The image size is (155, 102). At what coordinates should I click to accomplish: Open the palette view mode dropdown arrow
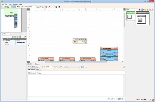143,10
